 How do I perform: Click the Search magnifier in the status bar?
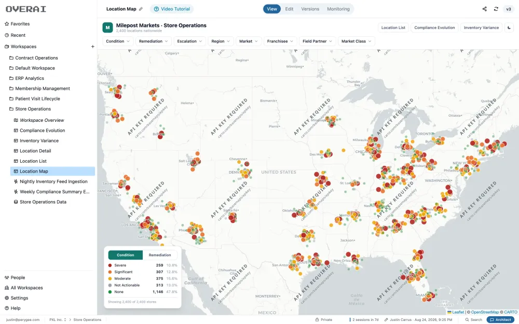point(467,320)
